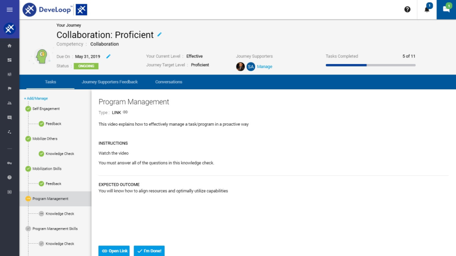Click the Manage supporters link
Viewport: 456px width, 256px height.
tap(265, 67)
